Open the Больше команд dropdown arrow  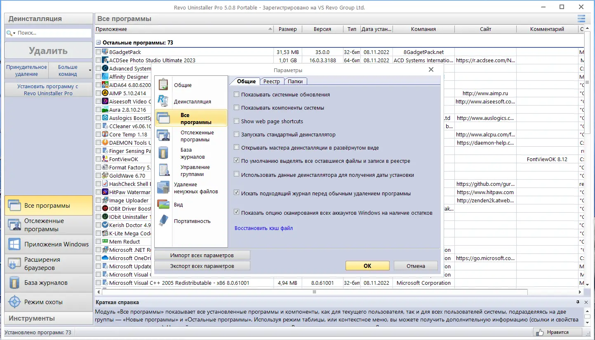pos(91,70)
